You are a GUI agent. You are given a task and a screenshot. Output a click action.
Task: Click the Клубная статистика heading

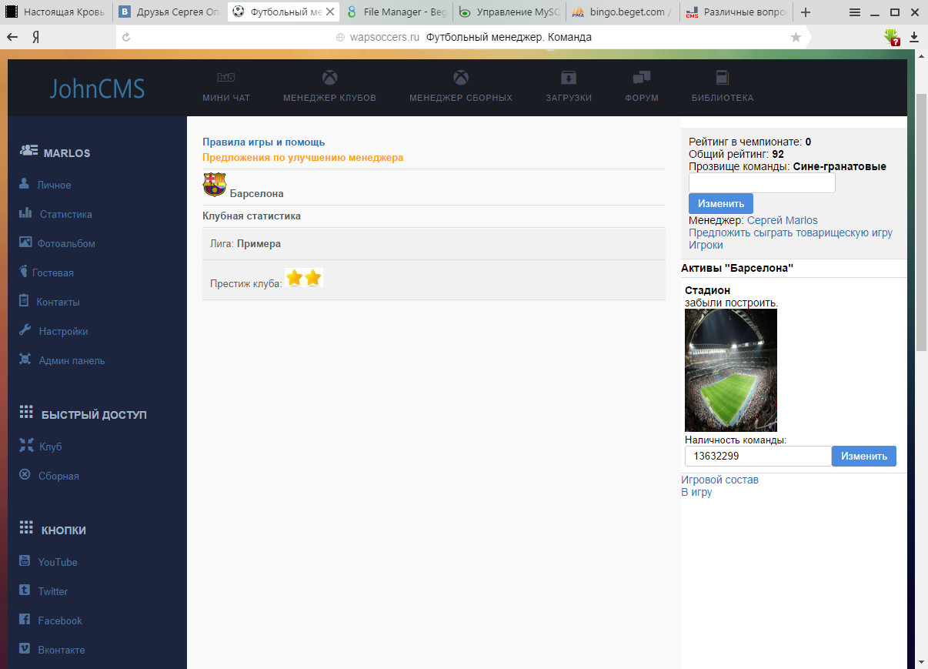pyautogui.click(x=252, y=216)
